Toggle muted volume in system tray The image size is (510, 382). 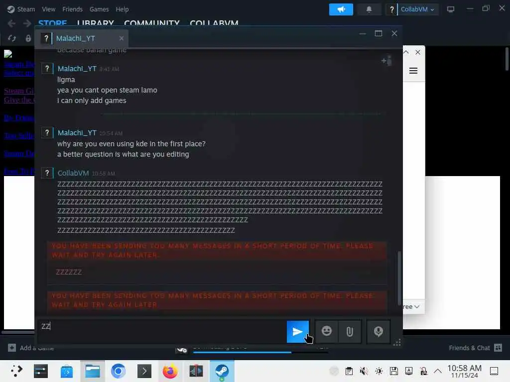coord(364,371)
